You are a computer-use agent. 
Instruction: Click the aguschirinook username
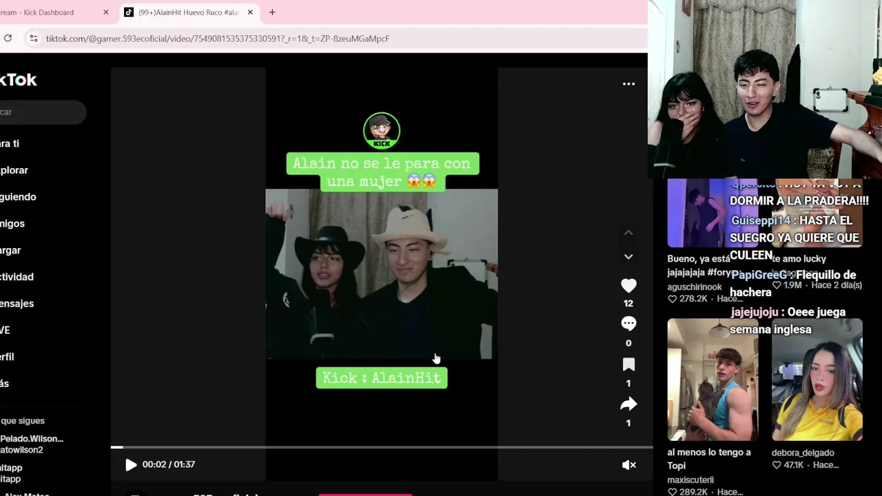tap(695, 287)
